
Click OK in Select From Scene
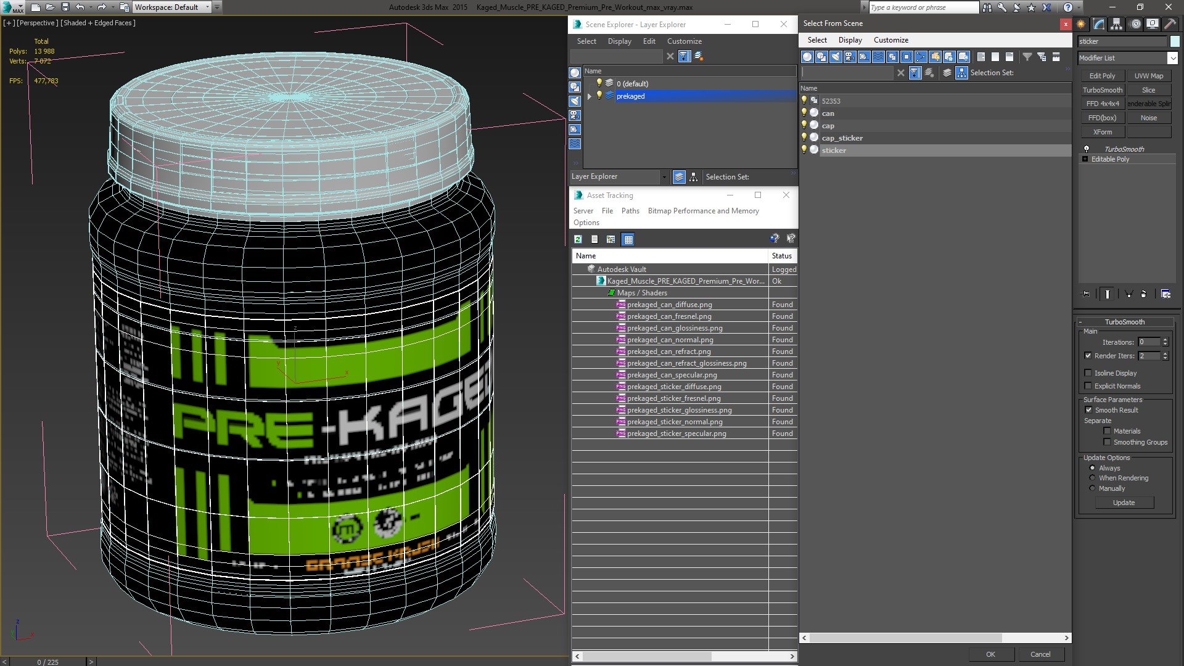990,654
